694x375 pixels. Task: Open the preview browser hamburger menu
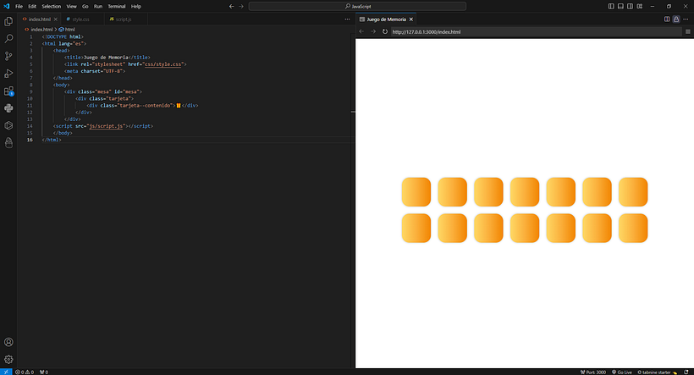click(x=688, y=31)
